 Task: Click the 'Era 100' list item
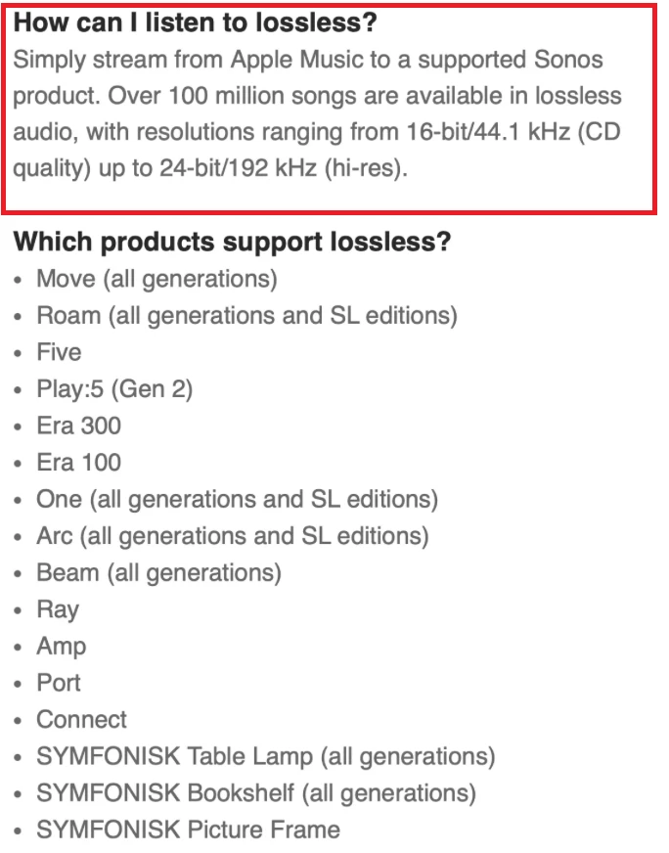[79, 463]
